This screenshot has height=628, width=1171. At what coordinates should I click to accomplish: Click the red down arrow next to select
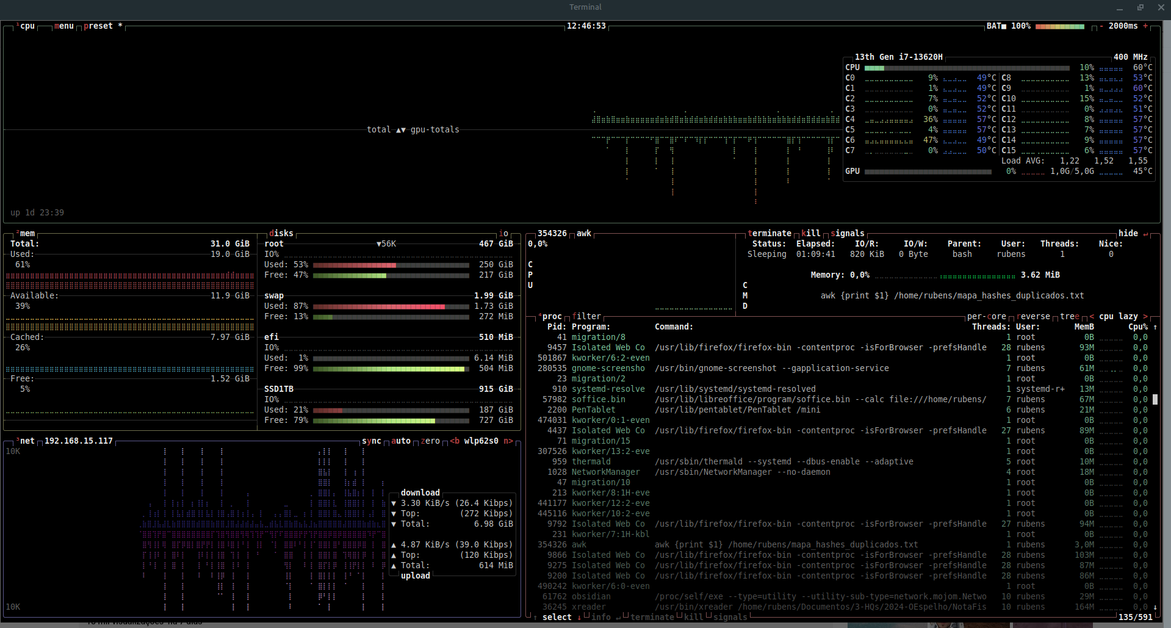point(579,617)
